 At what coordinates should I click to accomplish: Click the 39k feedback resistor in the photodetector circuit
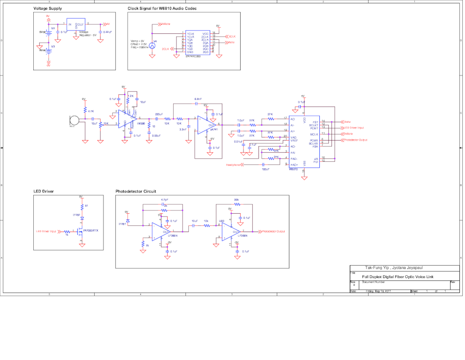[237, 204]
